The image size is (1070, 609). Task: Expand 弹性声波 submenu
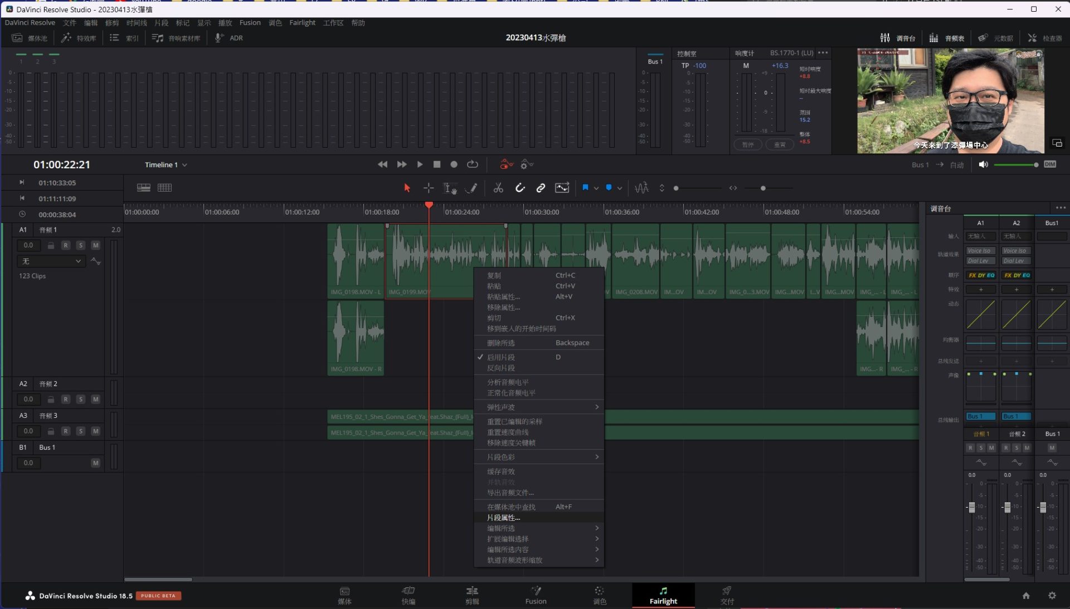click(x=539, y=407)
